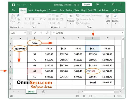Click the Undo arrow icon
The image size is (127, 100).
click(x=18, y=5)
